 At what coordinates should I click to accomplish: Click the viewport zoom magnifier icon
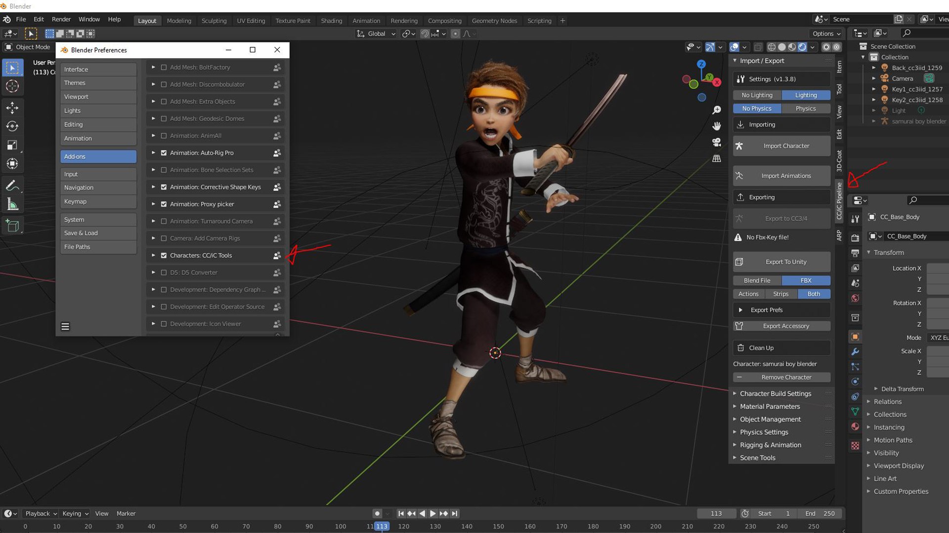pyautogui.click(x=717, y=110)
